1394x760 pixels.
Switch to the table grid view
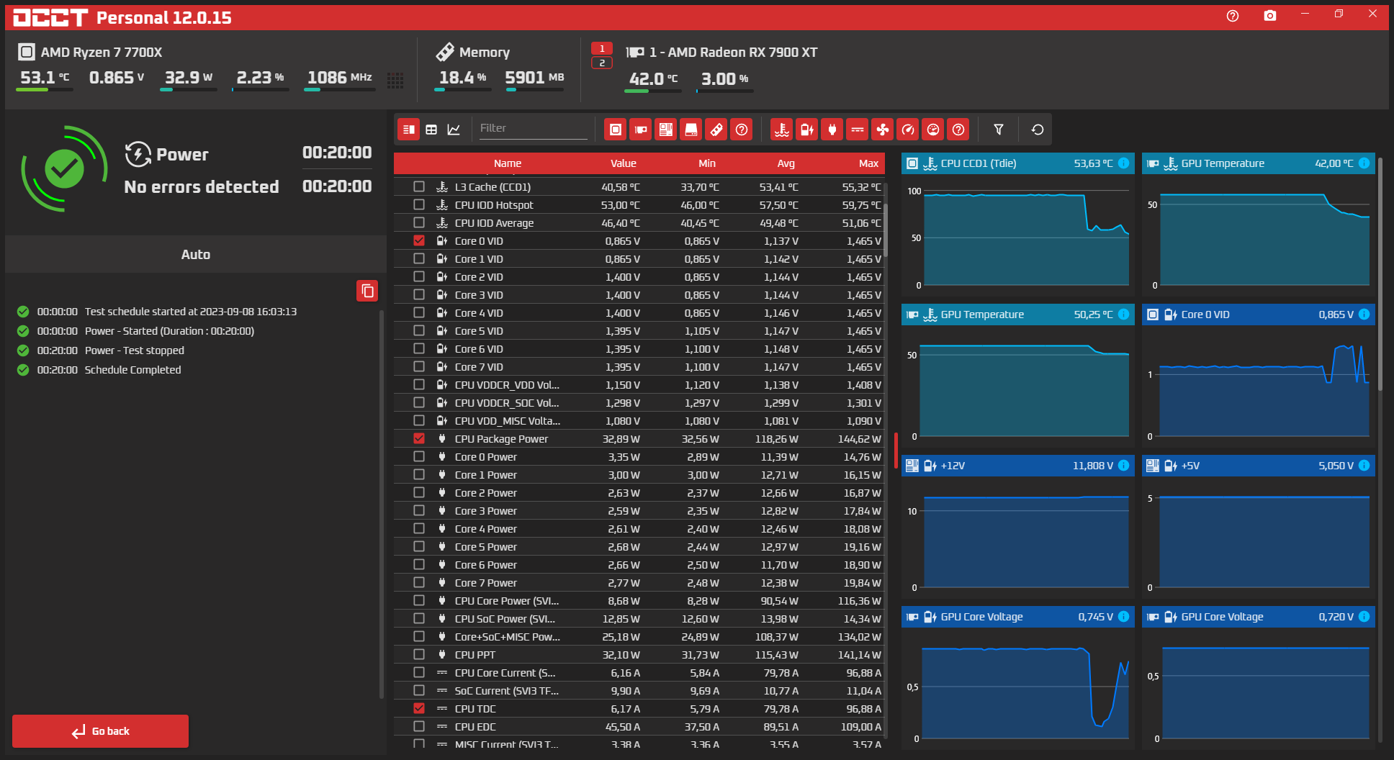[431, 130]
